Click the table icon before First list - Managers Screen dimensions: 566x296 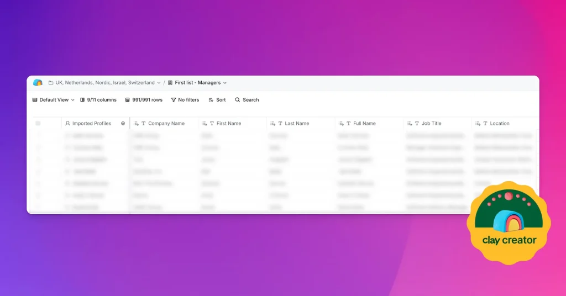[x=170, y=83]
